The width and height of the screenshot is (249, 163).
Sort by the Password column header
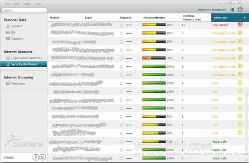click(126, 18)
